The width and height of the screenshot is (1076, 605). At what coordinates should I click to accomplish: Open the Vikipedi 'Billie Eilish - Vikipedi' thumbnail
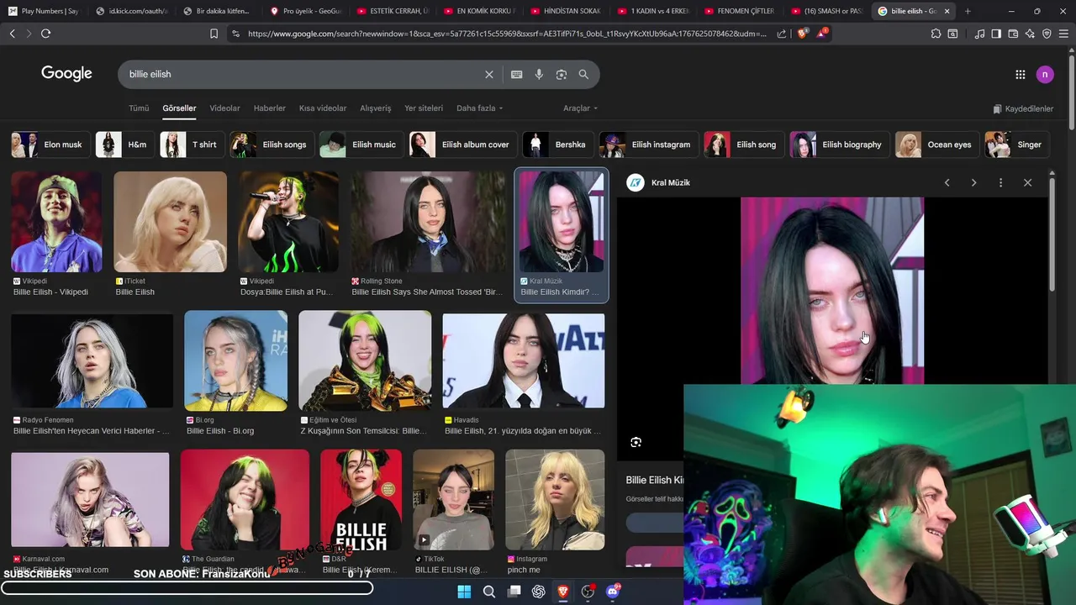[x=56, y=222]
